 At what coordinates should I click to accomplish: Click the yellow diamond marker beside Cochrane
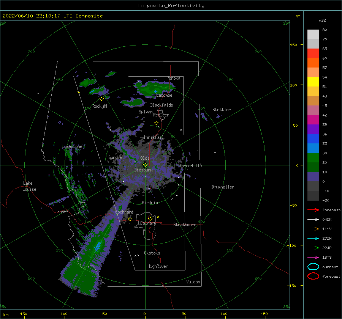(x=130, y=219)
